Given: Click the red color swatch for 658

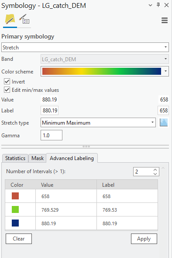Looking at the screenshot, I should (x=15, y=196).
